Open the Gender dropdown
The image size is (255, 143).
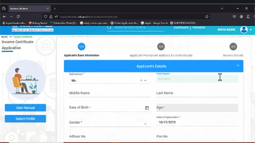point(110,123)
